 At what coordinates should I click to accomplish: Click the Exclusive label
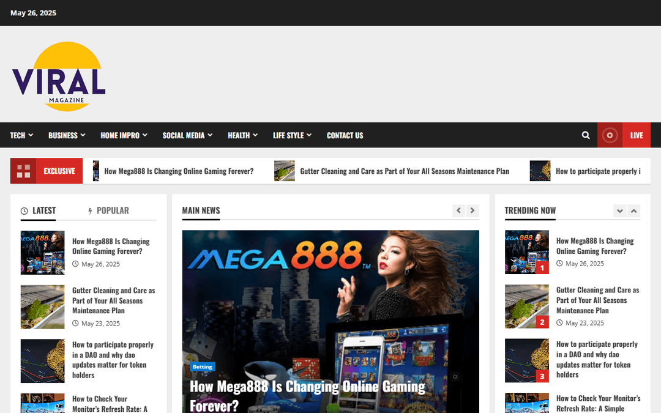point(59,171)
